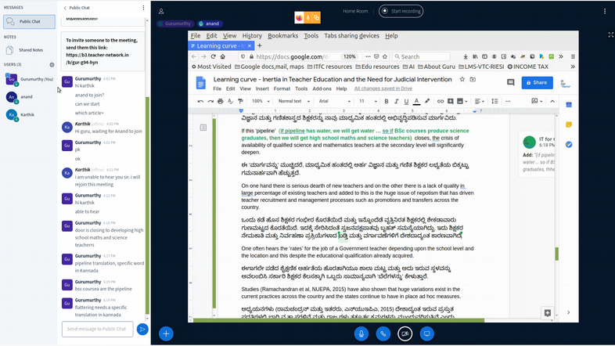The image size is (615, 346).
Task: Focus the Send message to Public Chat field
Action: (96, 329)
